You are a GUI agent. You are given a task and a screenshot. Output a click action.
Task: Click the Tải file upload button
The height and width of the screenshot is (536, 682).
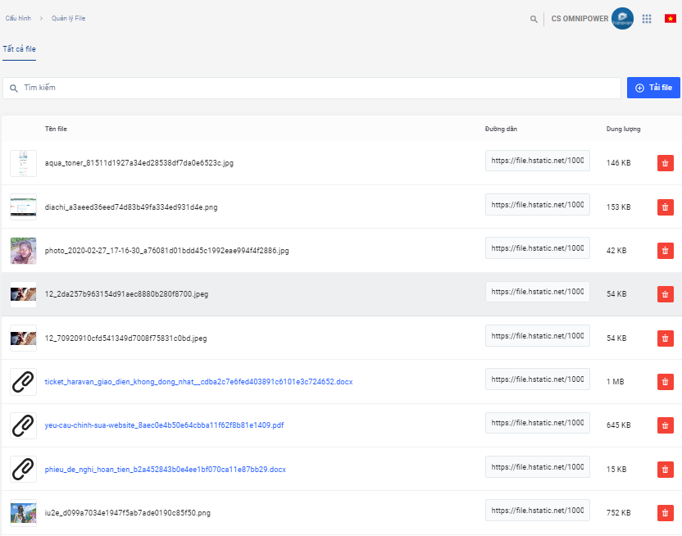pos(653,88)
